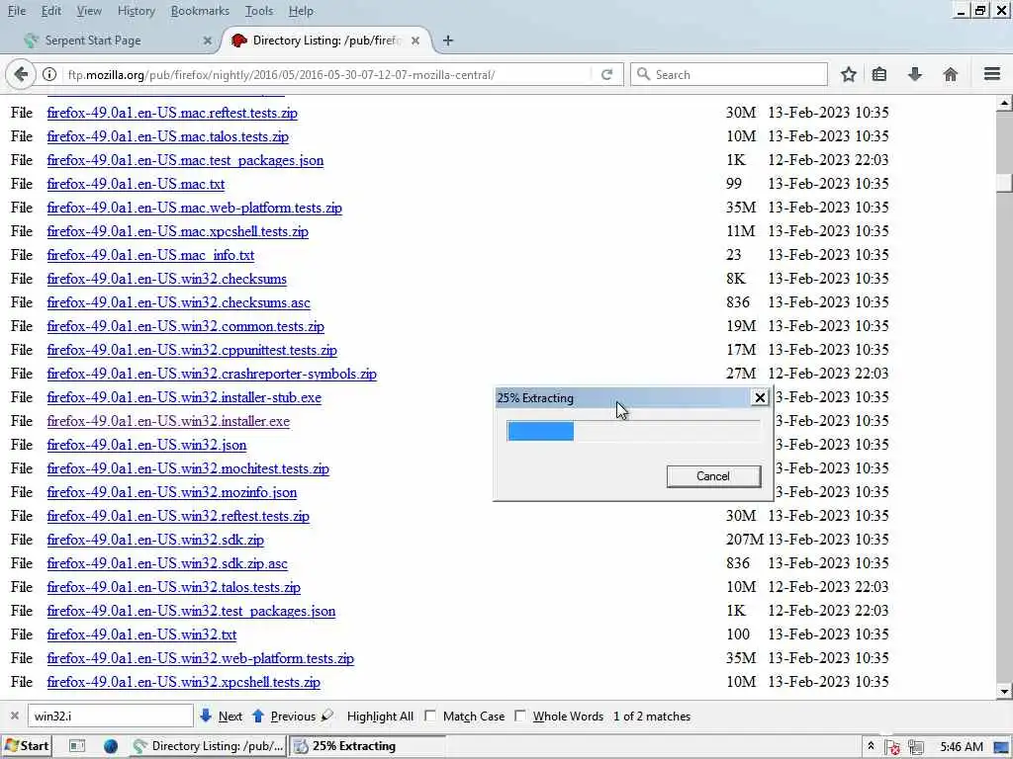Screen dimensions: 1013x759
Task: Open win32.web-platform.tests.zip link
Action: [200, 658]
